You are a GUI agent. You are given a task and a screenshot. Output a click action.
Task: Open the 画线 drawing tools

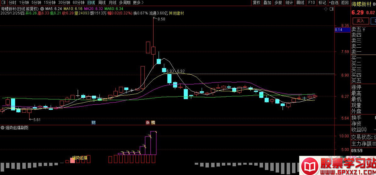tap(300, 3)
